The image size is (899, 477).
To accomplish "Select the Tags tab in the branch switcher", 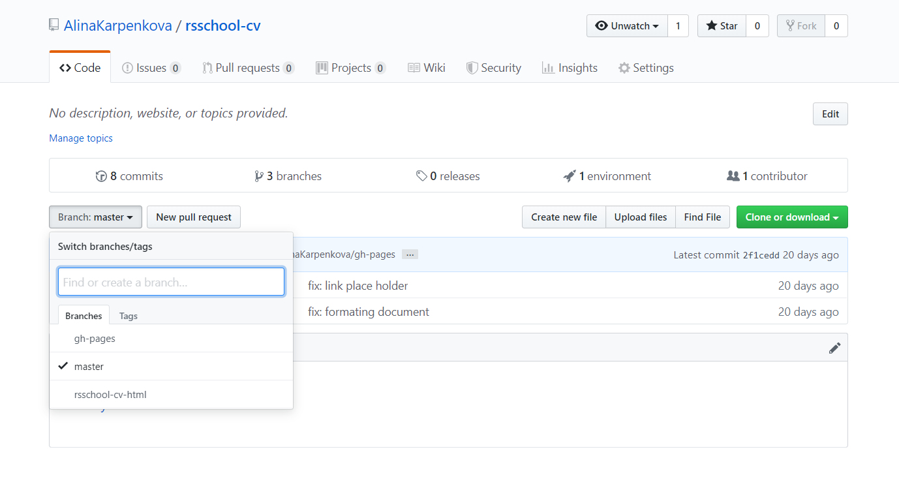I will (128, 315).
